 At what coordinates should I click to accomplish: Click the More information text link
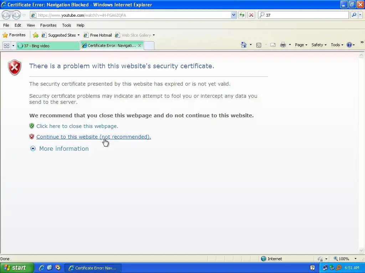pos(64,149)
